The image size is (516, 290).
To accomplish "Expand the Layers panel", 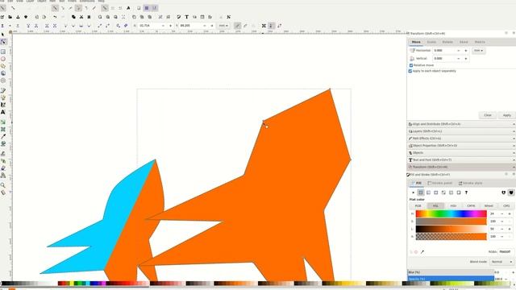I will point(461,131).
